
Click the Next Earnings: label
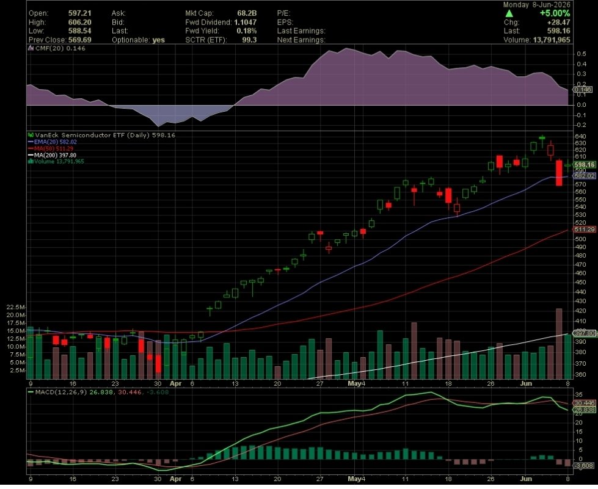click(x=301, y=40)
